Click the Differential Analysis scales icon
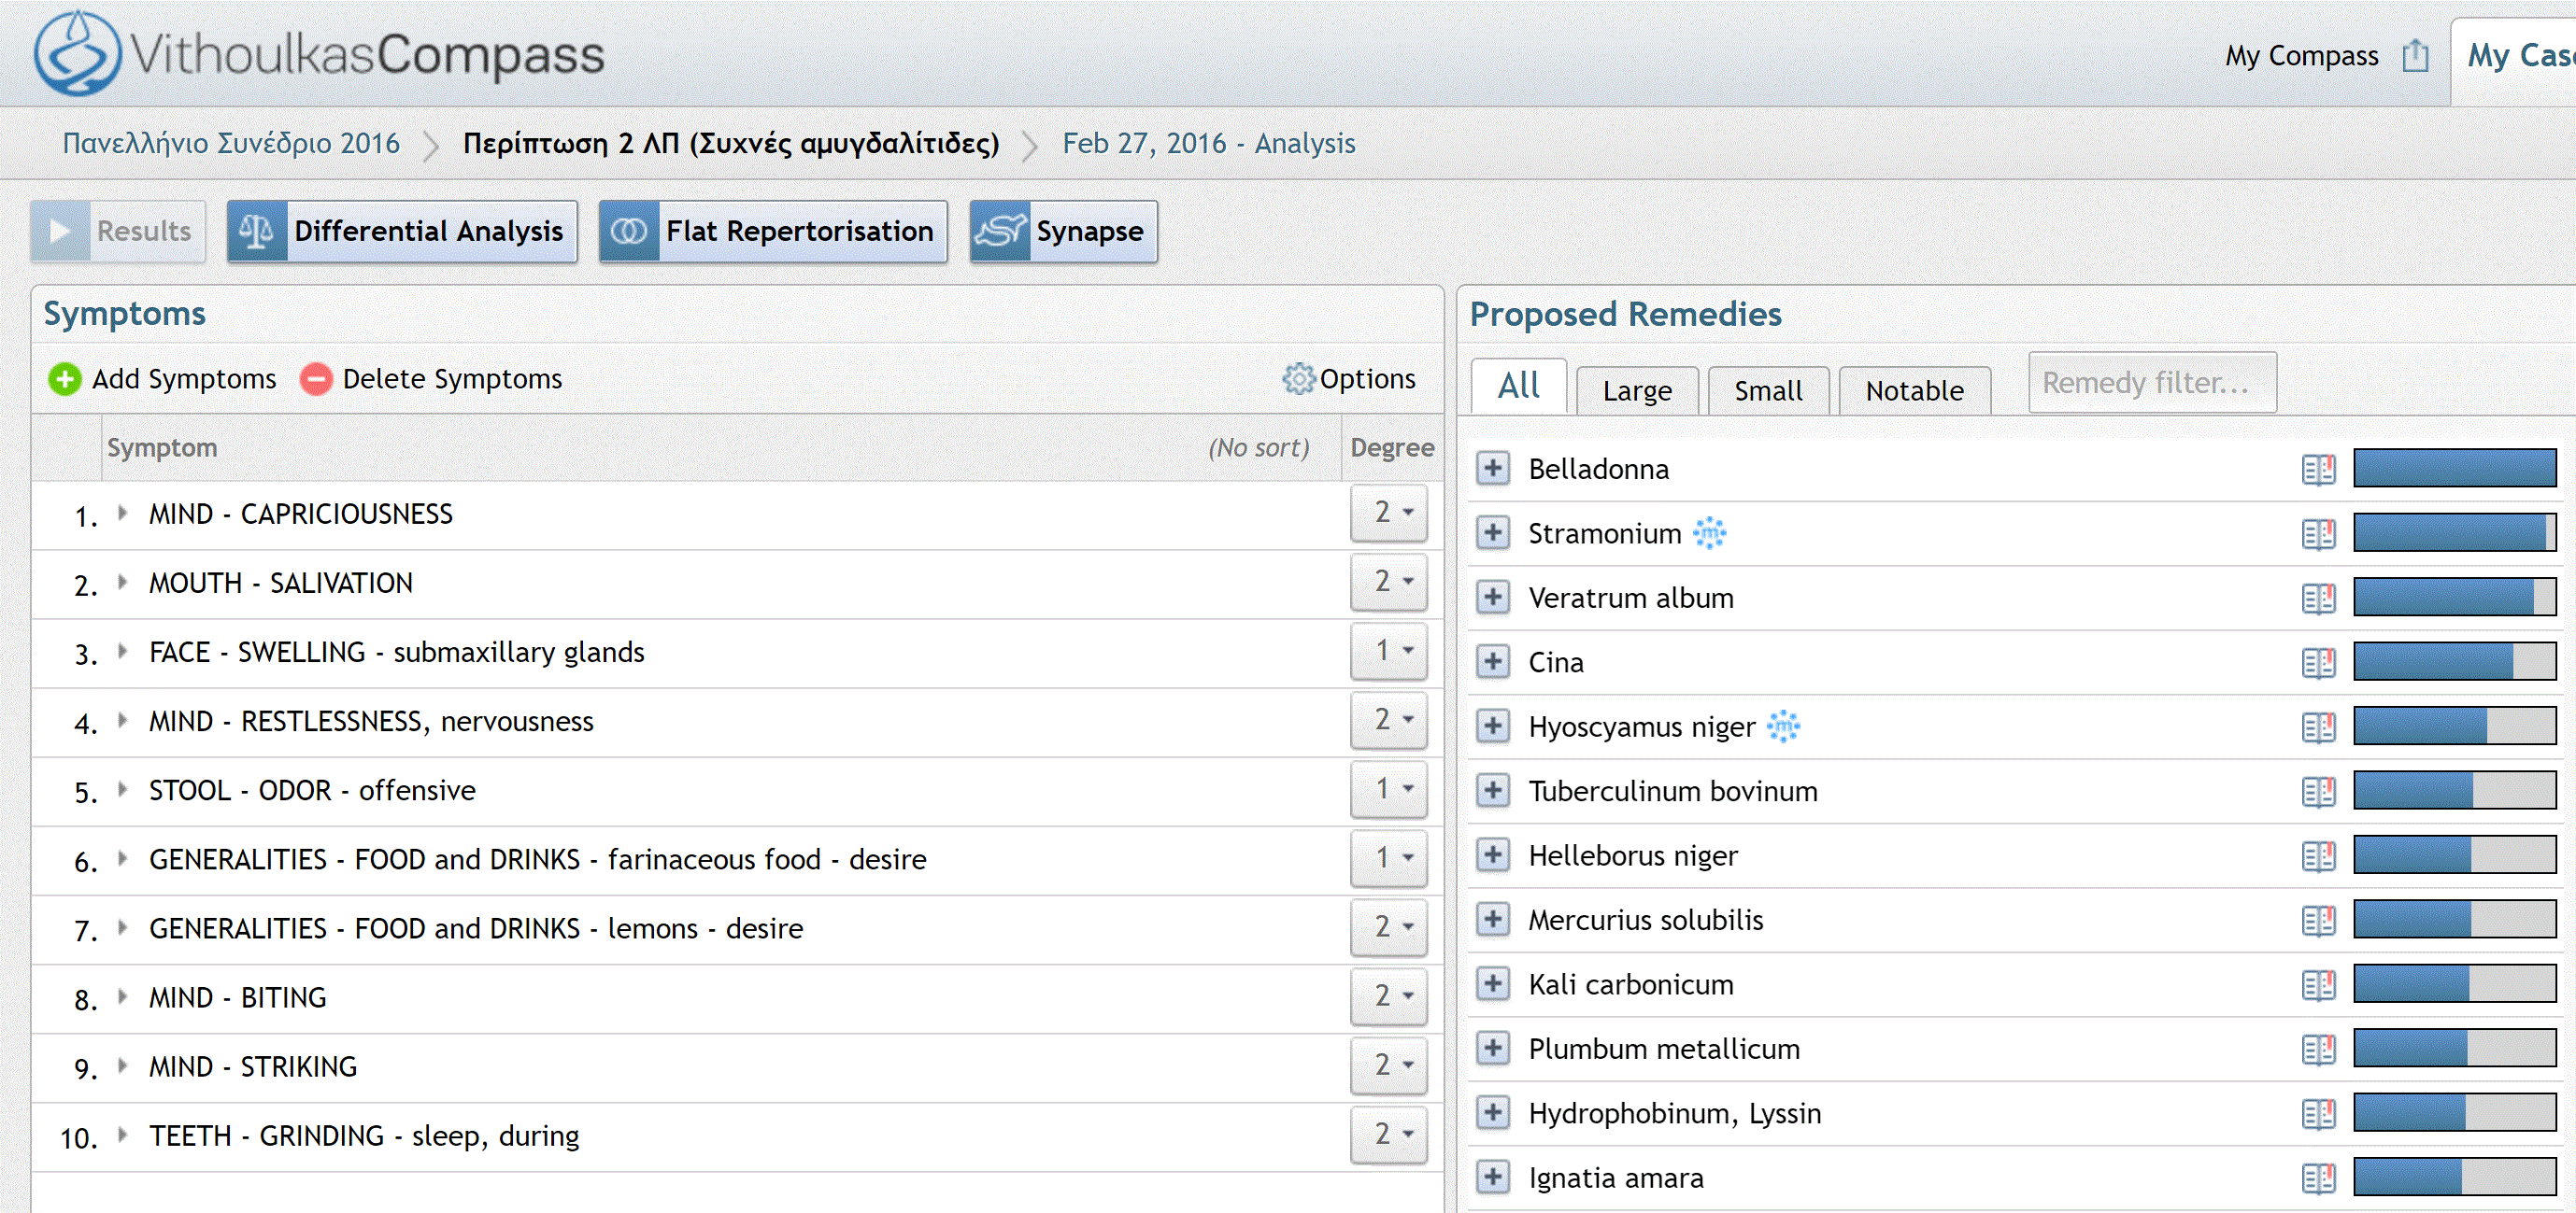 257,232
